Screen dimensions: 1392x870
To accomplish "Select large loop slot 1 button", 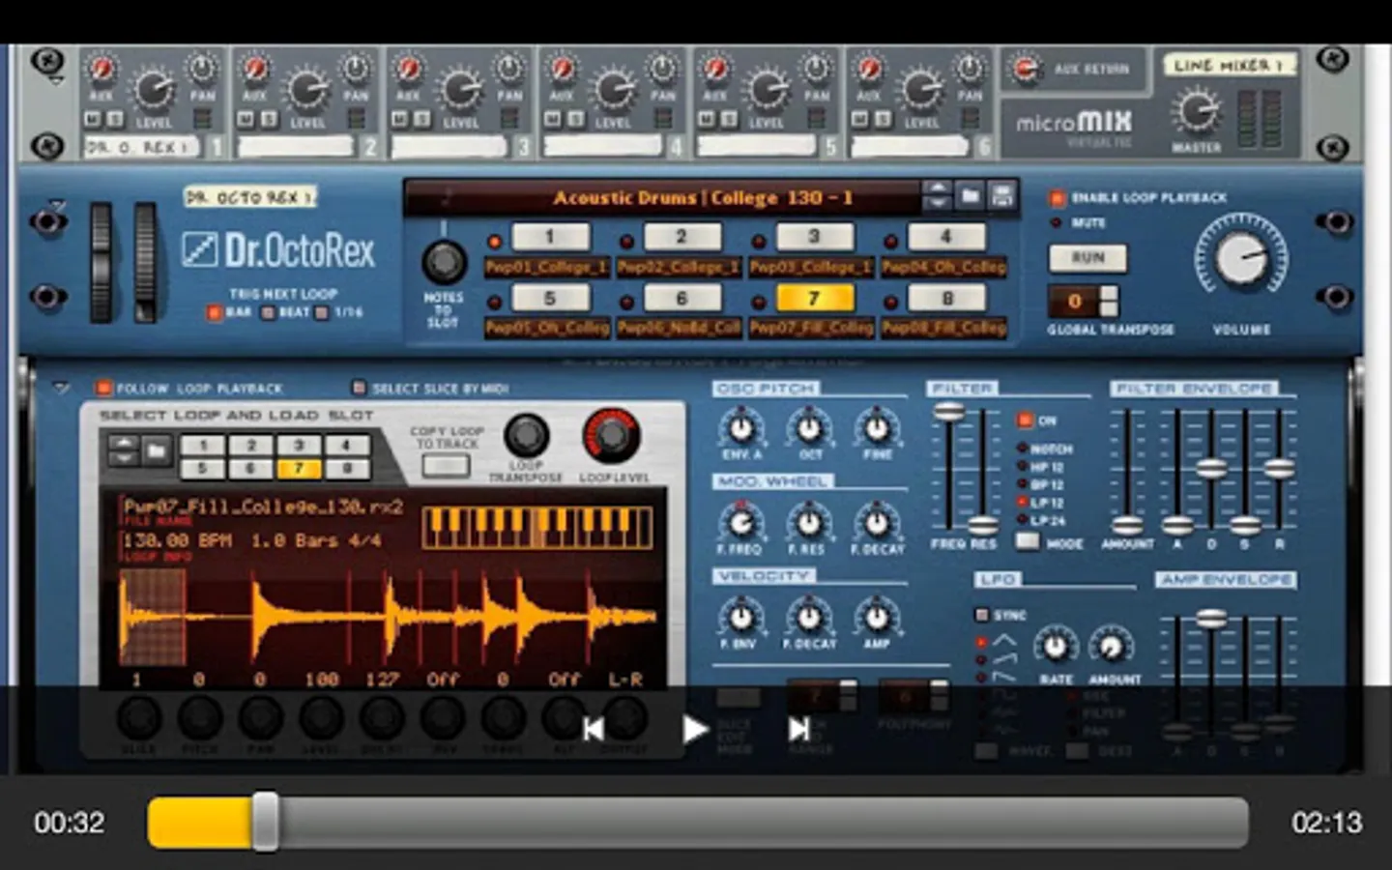I will coord(550,237).
